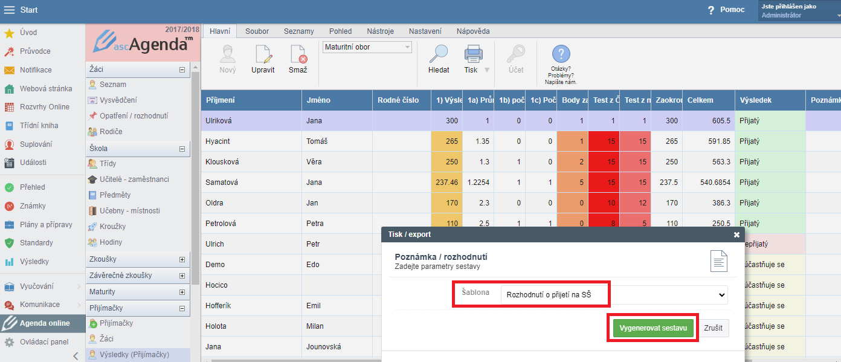Click the Hledat magnifier icon
Screen dimensions: 841x362
[439, 55]
